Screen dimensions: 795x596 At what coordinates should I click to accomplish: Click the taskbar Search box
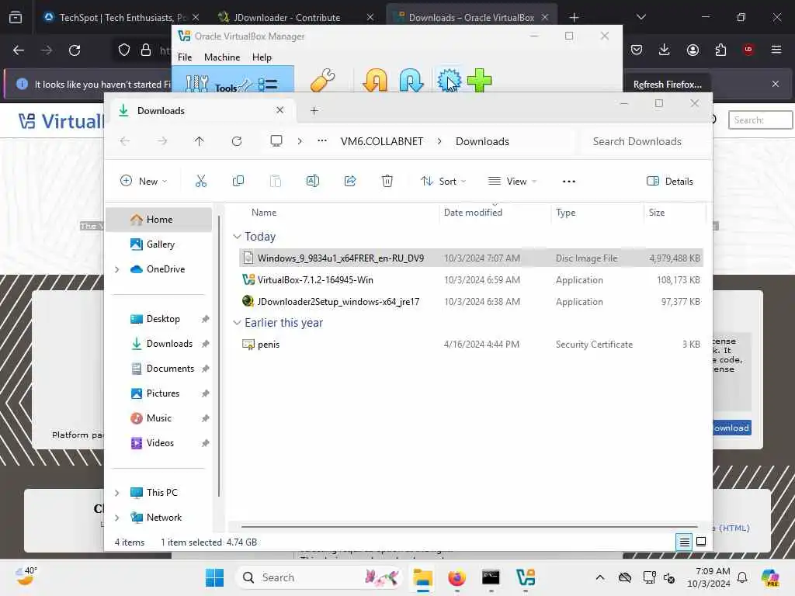(x=318, y=577)
